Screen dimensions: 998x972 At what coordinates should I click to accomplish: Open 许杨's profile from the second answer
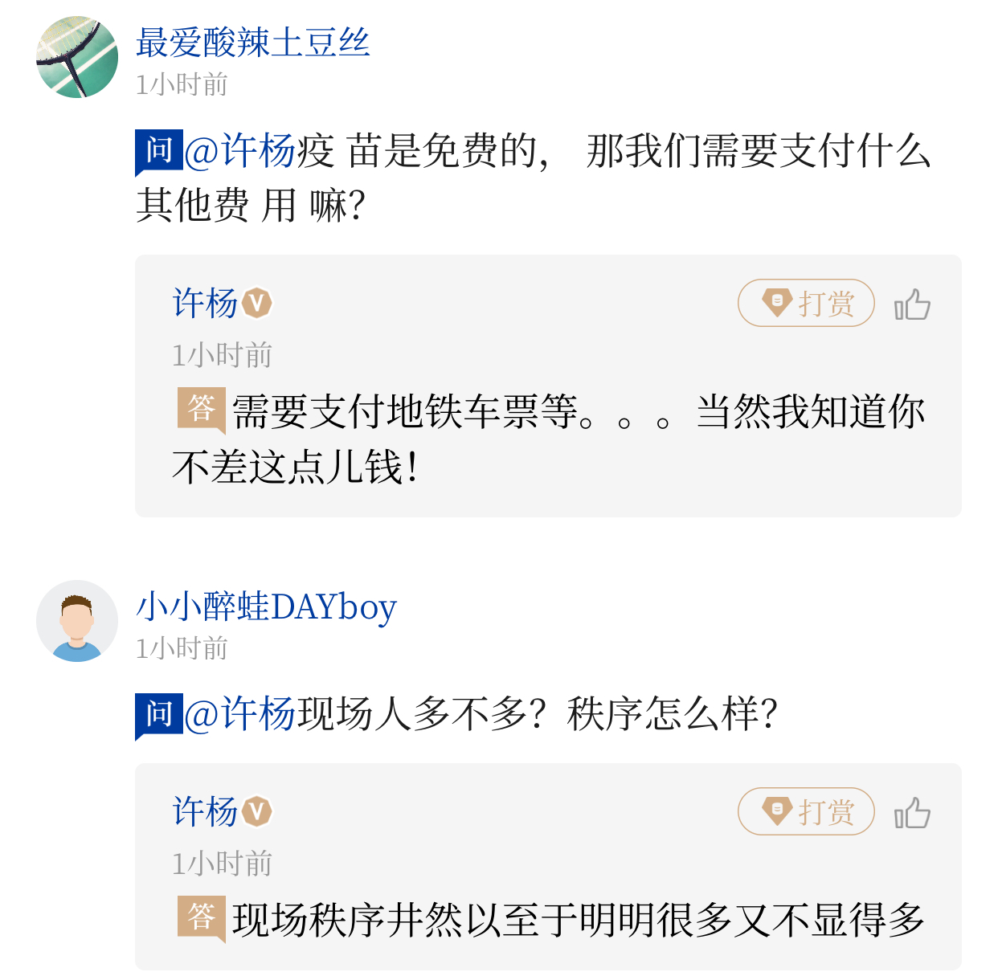click(206, 812)
